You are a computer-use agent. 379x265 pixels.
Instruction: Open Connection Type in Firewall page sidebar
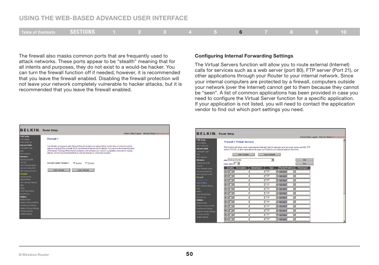[26, 148]
